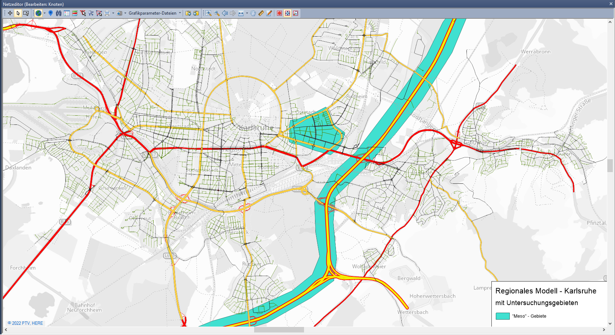Toggle the globe background map
Viewport: 615px width, 335px height.
click(x=39, y=13)
